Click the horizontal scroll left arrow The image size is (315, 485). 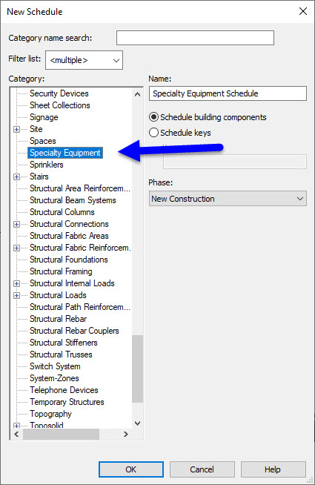[x=17, y=435]
